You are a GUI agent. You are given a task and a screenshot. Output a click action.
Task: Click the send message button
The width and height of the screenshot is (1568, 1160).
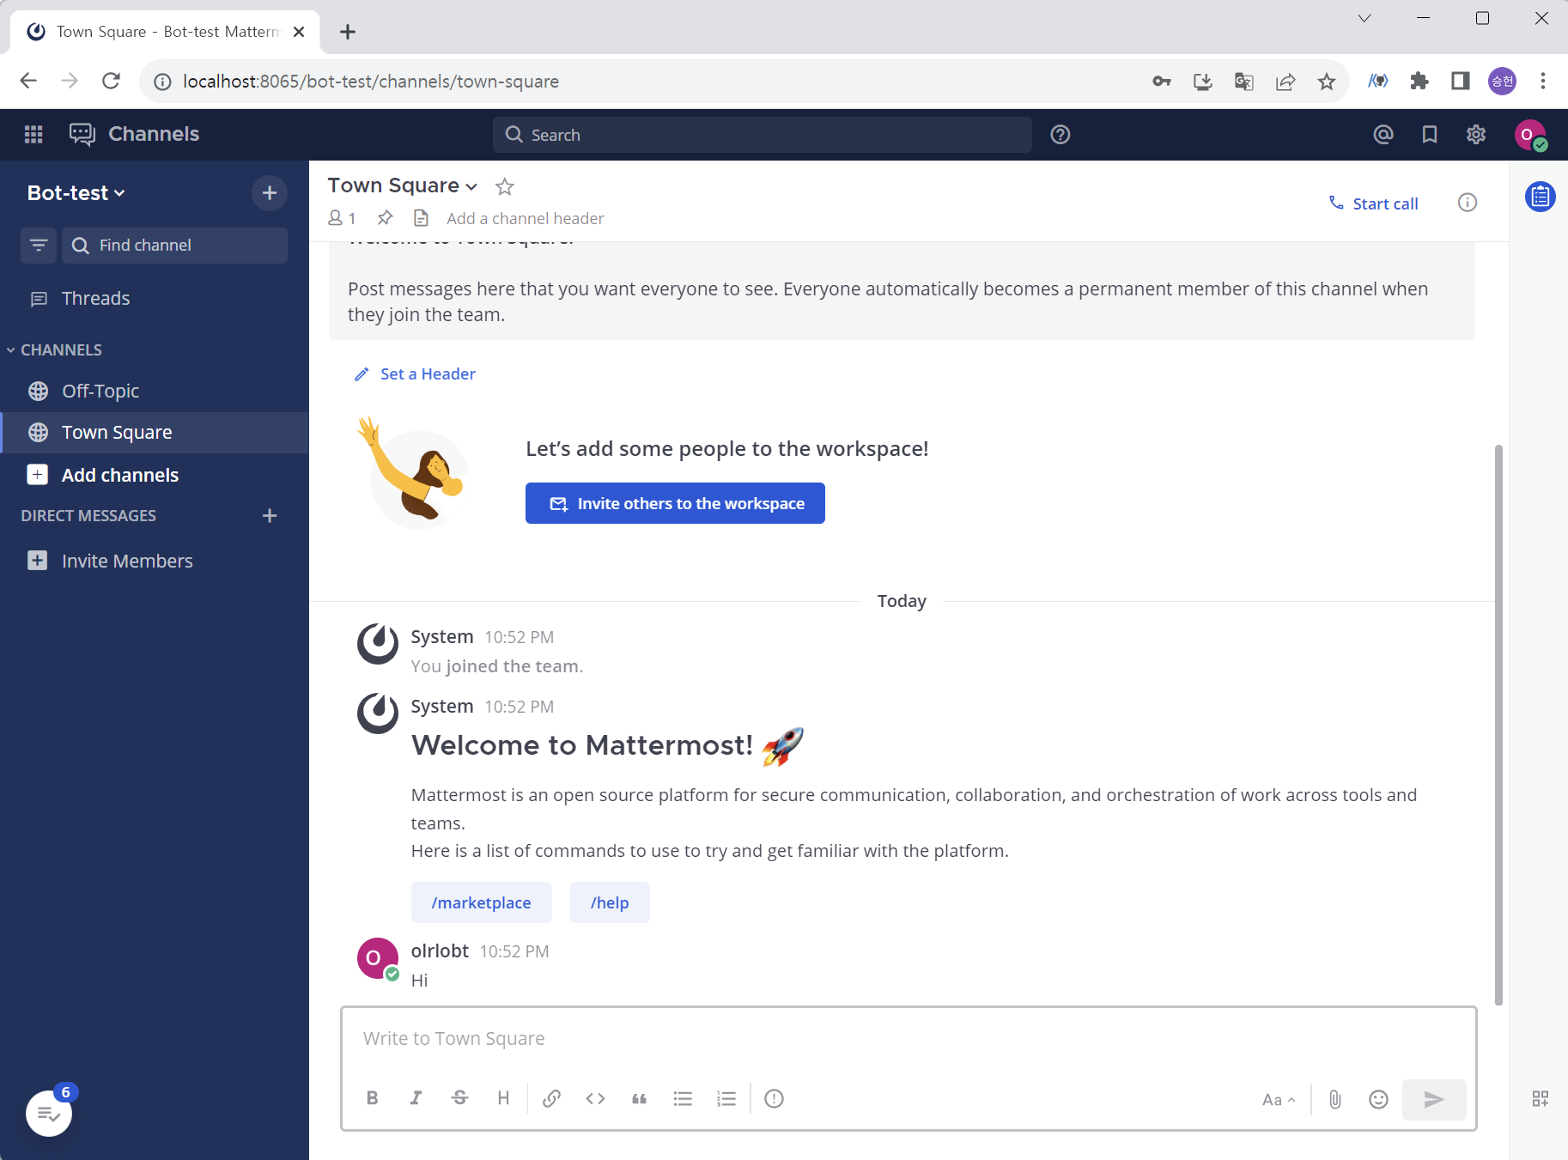pyautogui.click(x=1434, y=1100)
